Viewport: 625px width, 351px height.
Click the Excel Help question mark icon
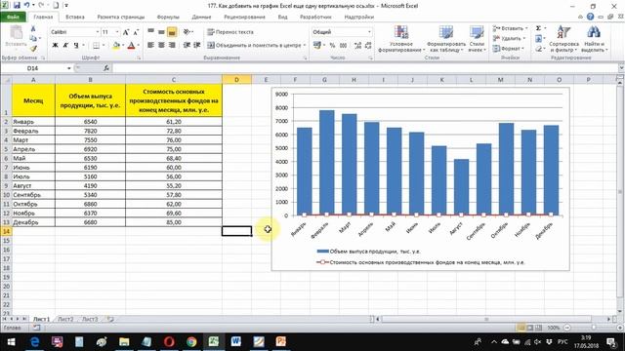pyautogui.click(x=590, y=17)
